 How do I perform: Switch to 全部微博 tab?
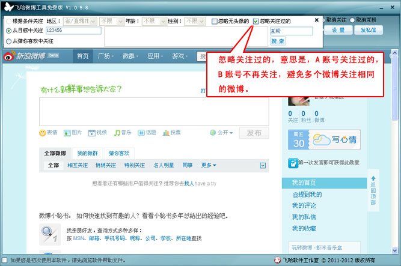tap(55, 153)
